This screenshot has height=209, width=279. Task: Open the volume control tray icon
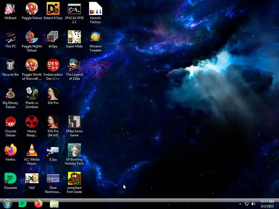tap(253, 204)
